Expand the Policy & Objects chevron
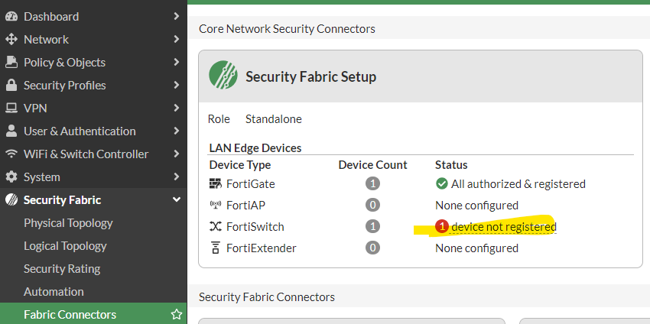The image size is (650, 324). (177, 62)
